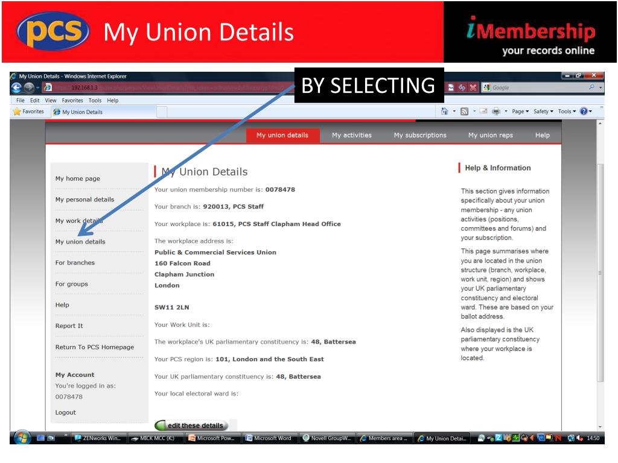Select the My Union Details browser tab
Screen dimensions: 618x463
103,112
